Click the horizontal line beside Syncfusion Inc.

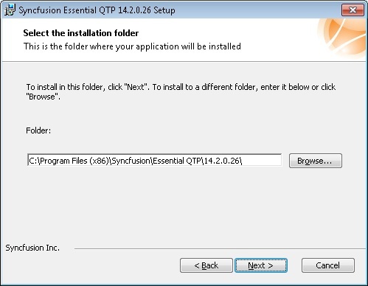pyautogui.click(x=221, y=248)
